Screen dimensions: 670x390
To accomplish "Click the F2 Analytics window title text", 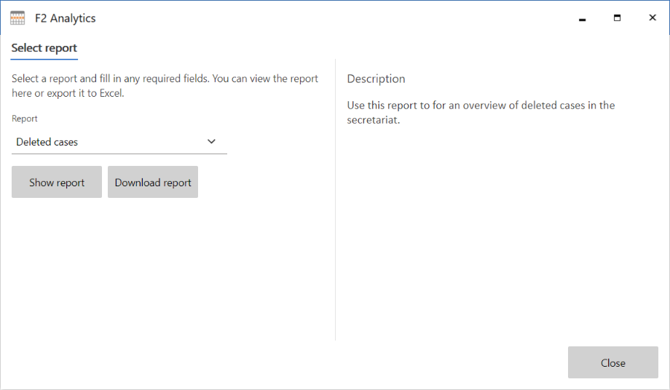I will tap(65, 18).
